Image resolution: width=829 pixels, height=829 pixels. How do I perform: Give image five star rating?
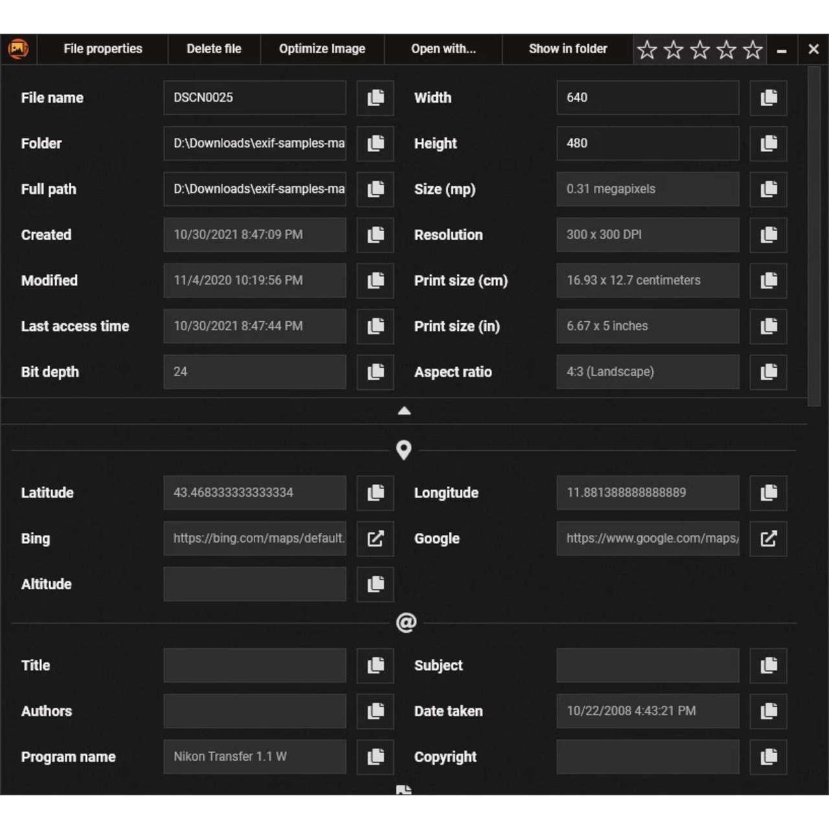click(753, 50)
